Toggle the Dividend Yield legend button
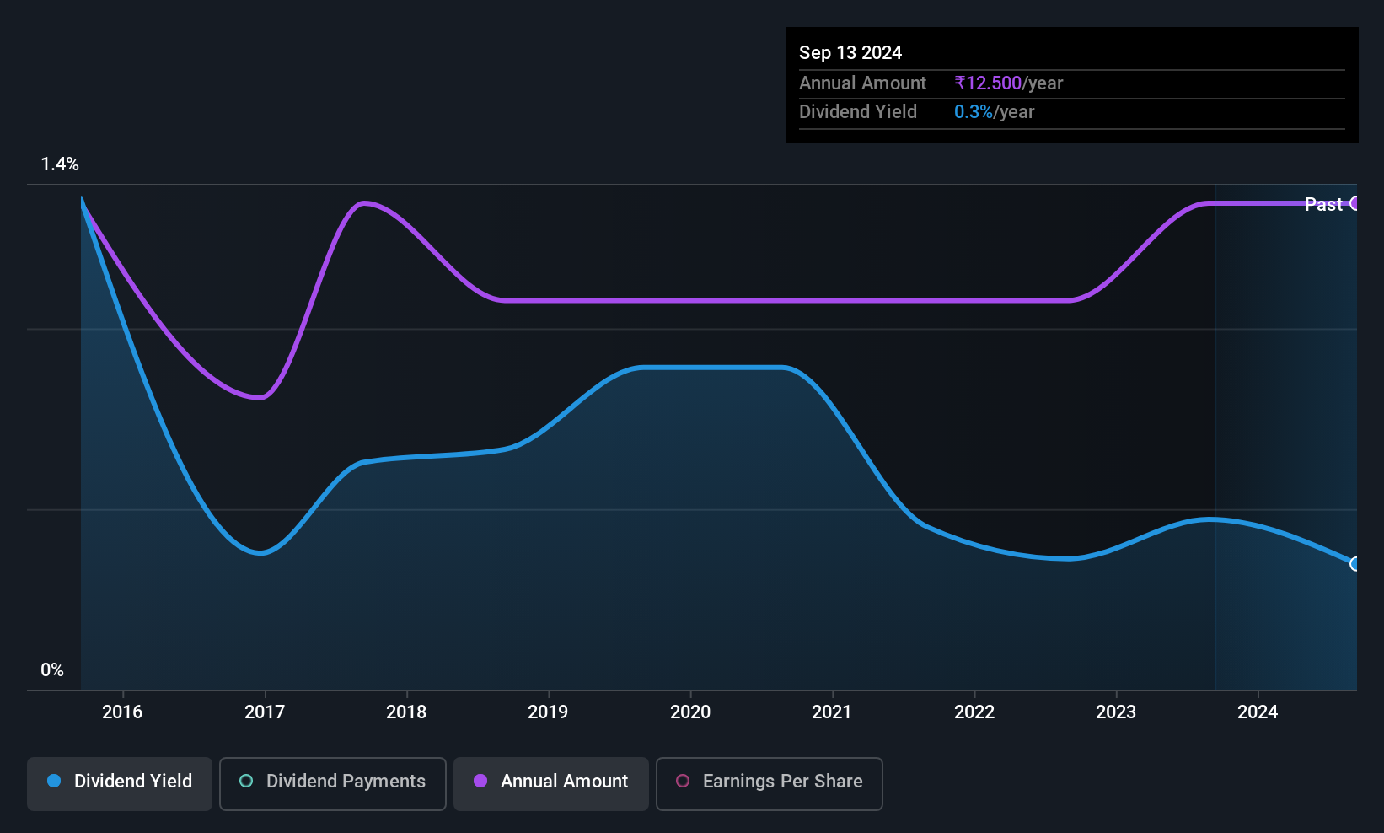Image resolution: width=1384 pixels, height=833 pixels. tap(119, 783)
